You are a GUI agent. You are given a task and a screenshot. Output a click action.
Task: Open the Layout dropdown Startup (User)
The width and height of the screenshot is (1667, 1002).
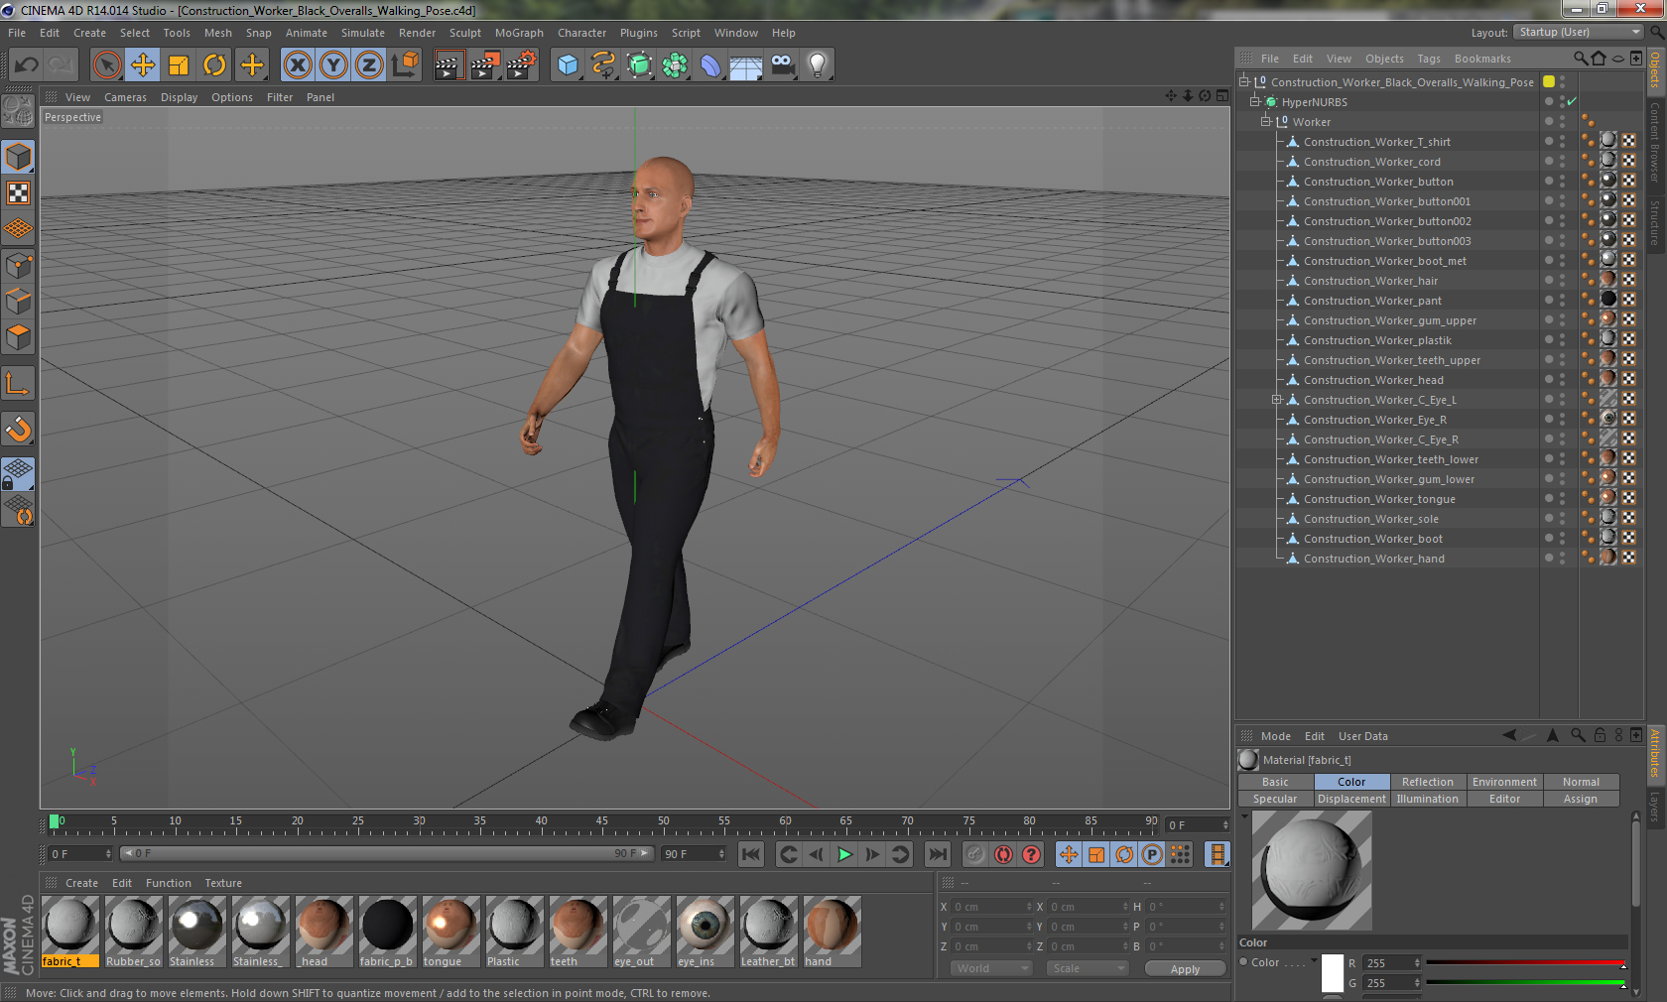point(1580,33)
